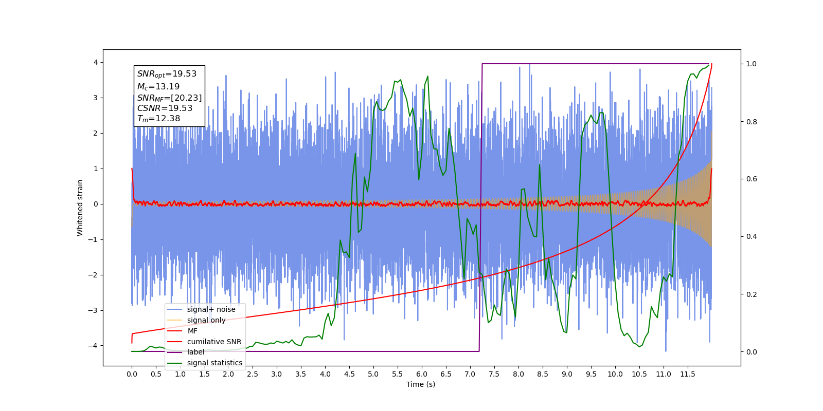Click the Tm=12.38 annotation
This screenshot has height=411, width=823.
pos(158,118)
